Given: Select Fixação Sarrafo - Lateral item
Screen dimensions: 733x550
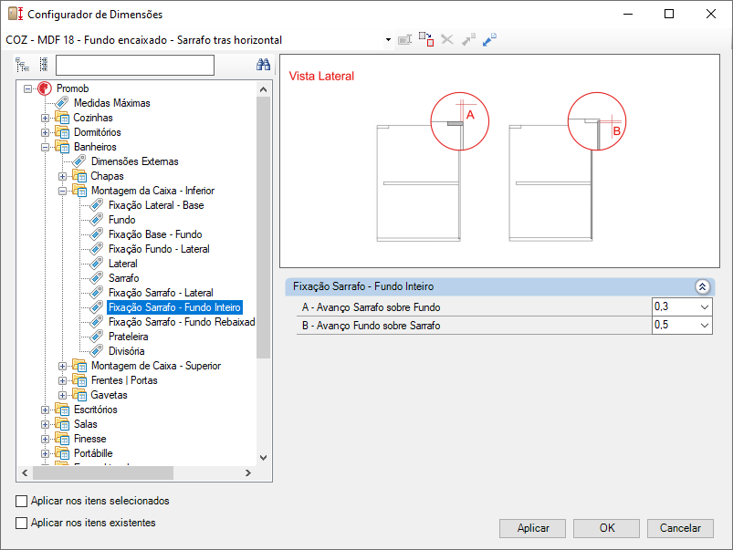Looking at the screenshot, I should [x=161, y=293].
